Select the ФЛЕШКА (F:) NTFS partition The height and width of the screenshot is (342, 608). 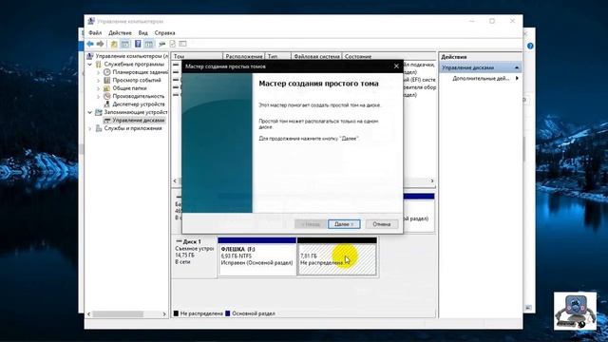257,256
